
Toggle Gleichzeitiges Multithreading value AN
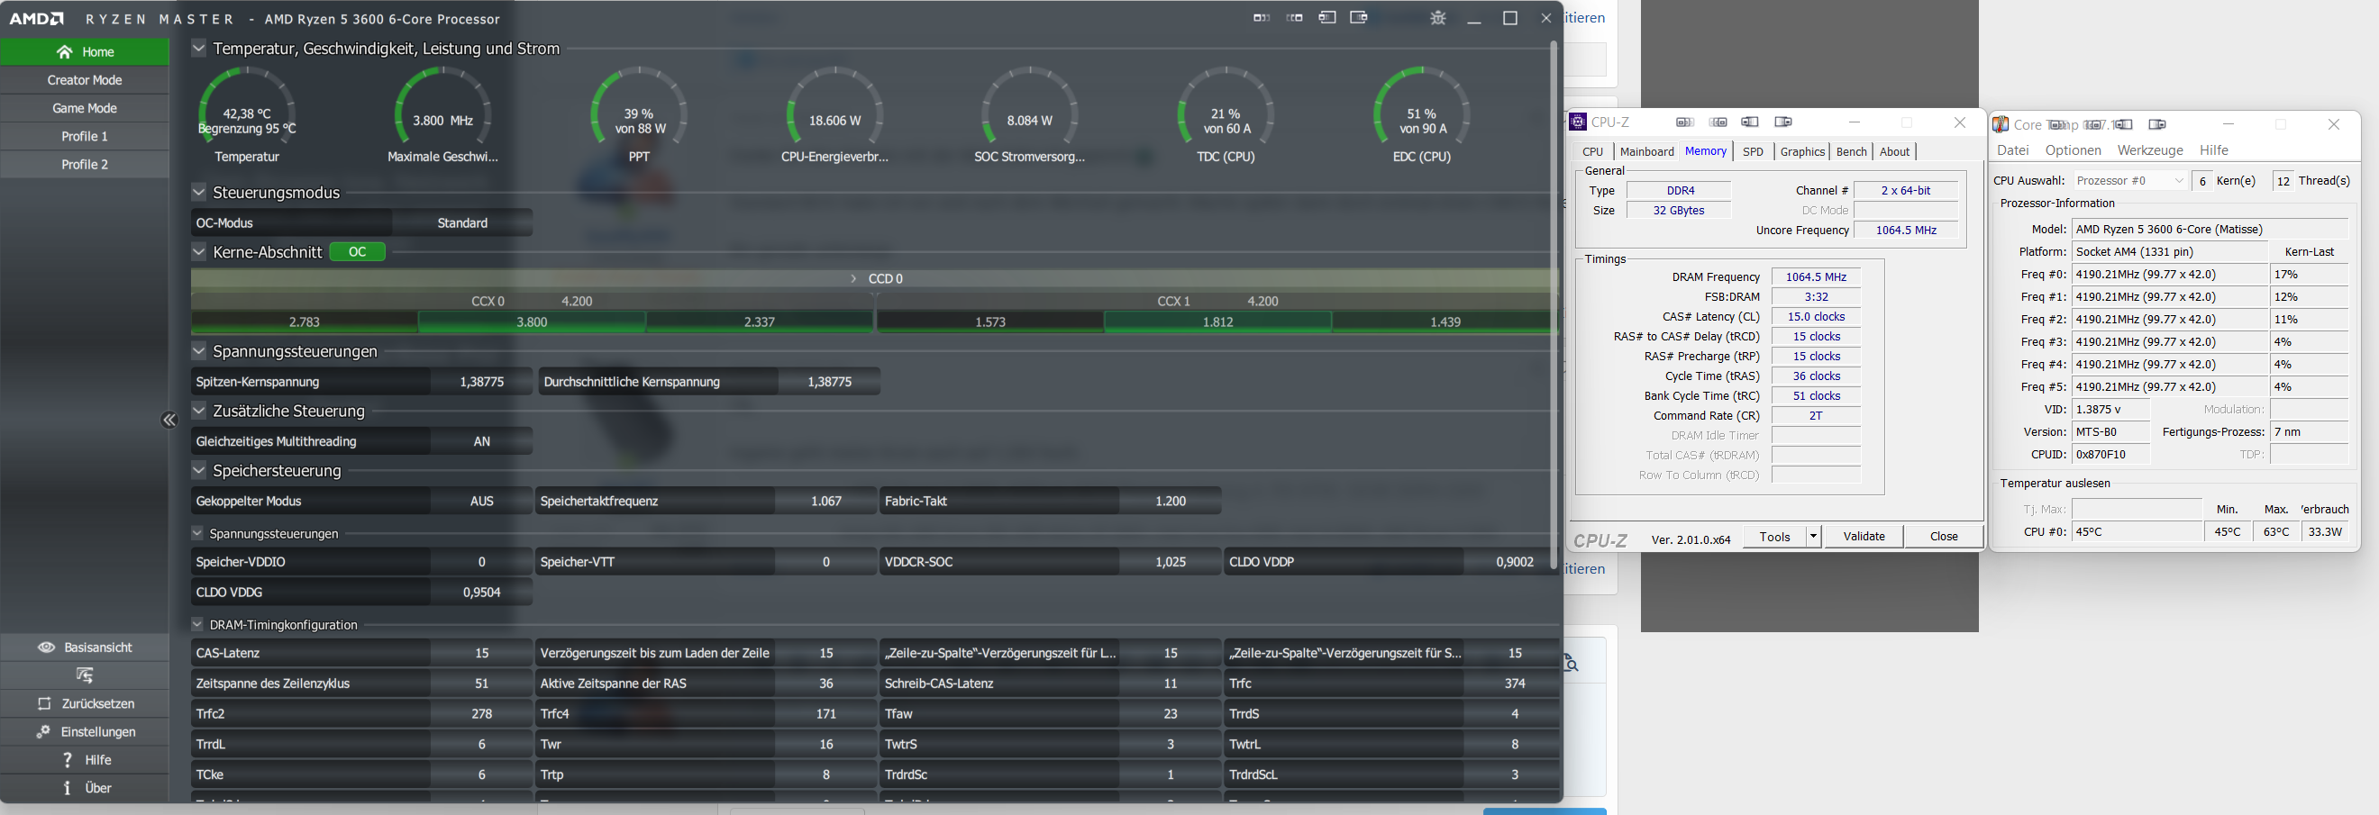point(481,441)
